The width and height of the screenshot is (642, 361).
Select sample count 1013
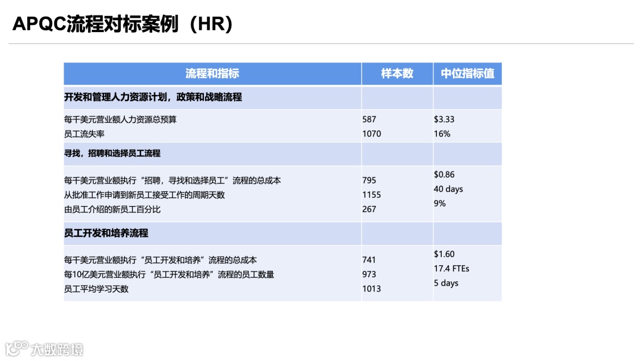372,289
